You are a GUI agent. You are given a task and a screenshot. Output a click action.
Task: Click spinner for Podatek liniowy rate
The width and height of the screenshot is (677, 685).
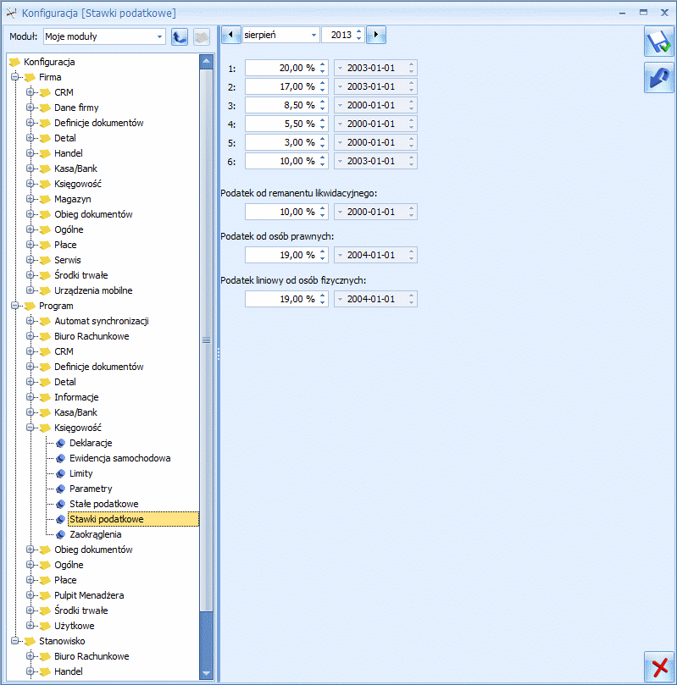coord(323,299)
